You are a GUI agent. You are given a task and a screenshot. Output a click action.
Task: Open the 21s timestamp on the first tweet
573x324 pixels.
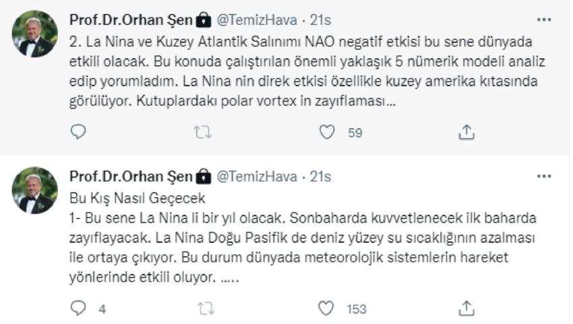point(320,20)
